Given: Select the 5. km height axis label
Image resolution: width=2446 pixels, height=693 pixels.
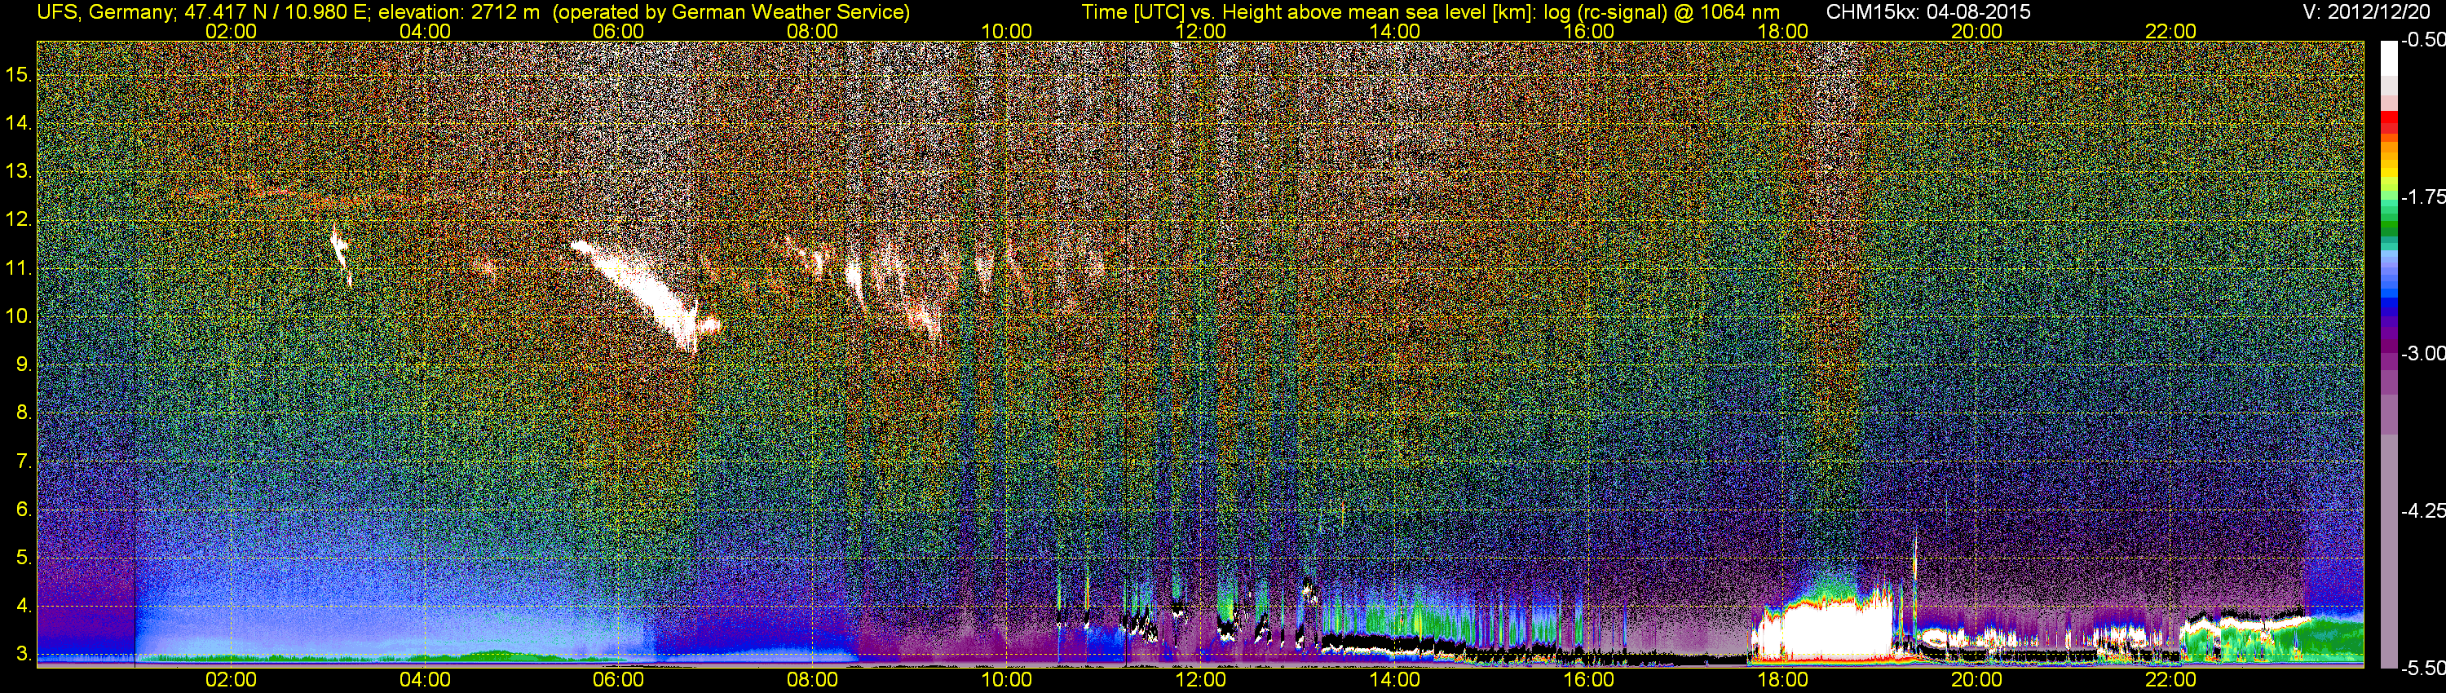Looking at the screenshot, I should point(24,558).
